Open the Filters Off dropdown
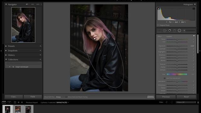This screenshot has width=201, height=113. [186, 102]
